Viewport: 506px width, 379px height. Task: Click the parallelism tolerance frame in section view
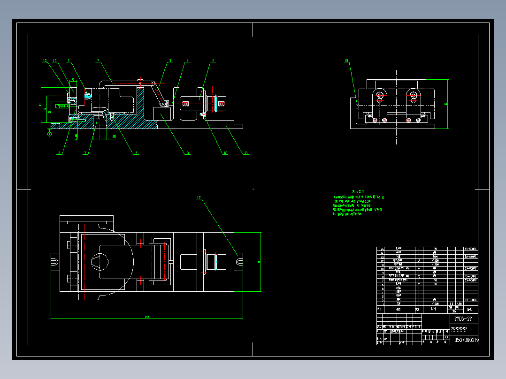62,106
